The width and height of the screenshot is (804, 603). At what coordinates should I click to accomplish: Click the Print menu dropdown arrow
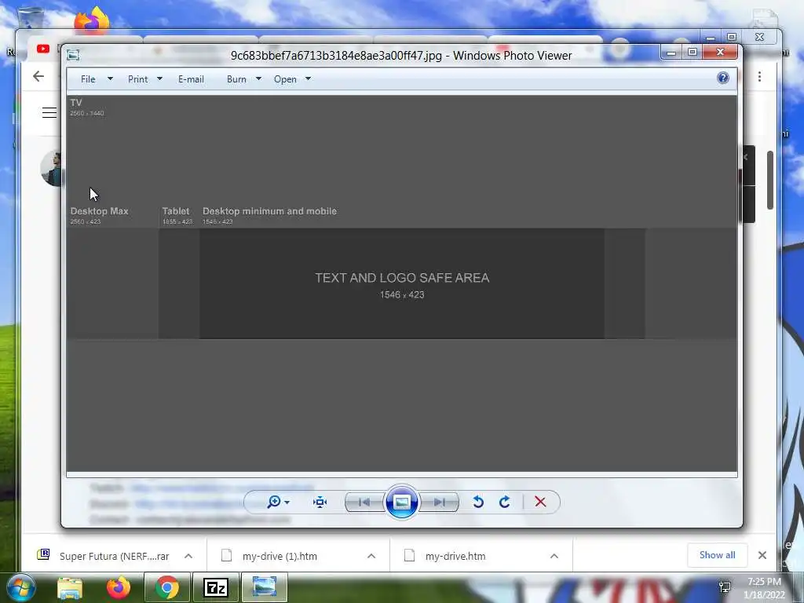159,79
